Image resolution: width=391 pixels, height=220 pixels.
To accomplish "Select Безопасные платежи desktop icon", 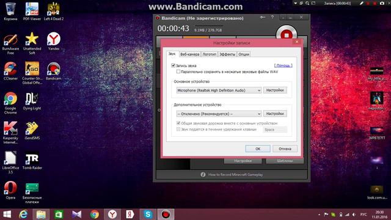I will (32, 193).
